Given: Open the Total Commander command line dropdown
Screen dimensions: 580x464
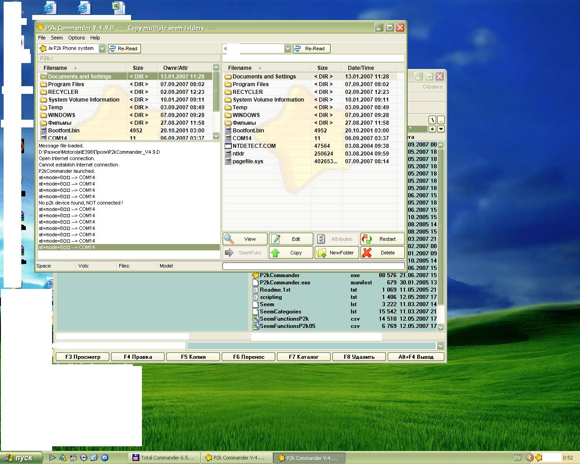Looking at the screenshot, I should (440, 346).
